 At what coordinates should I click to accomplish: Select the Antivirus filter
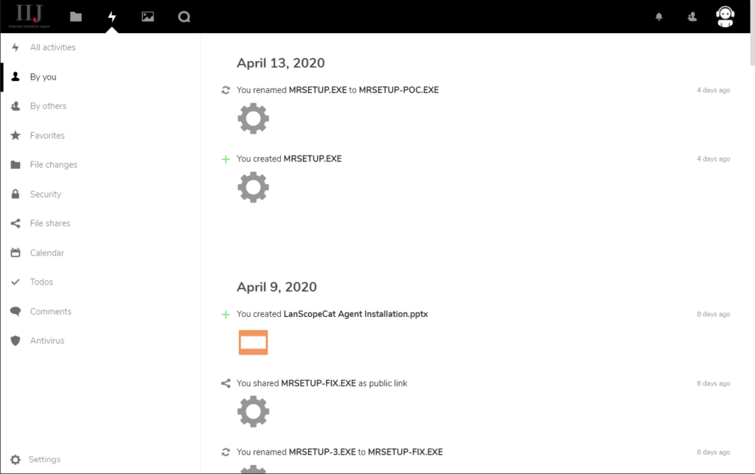47,341
